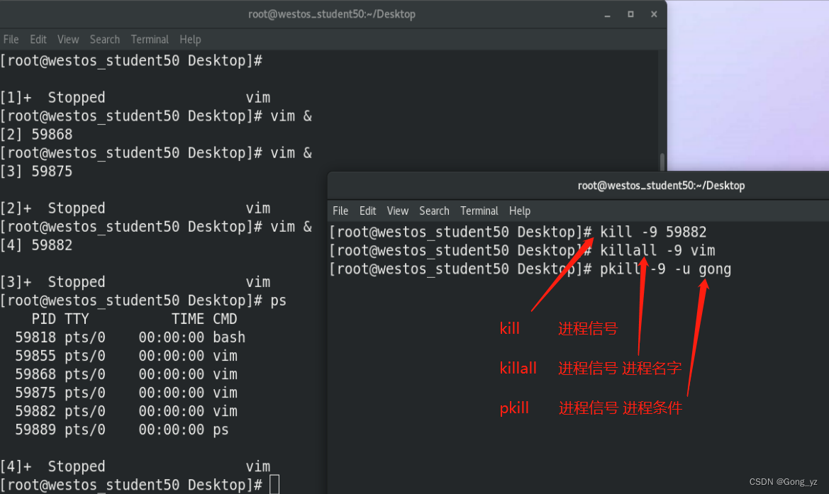829x494 pixels.
Task: Click PID 59889 ps row in output
Action: pos(121,430)
